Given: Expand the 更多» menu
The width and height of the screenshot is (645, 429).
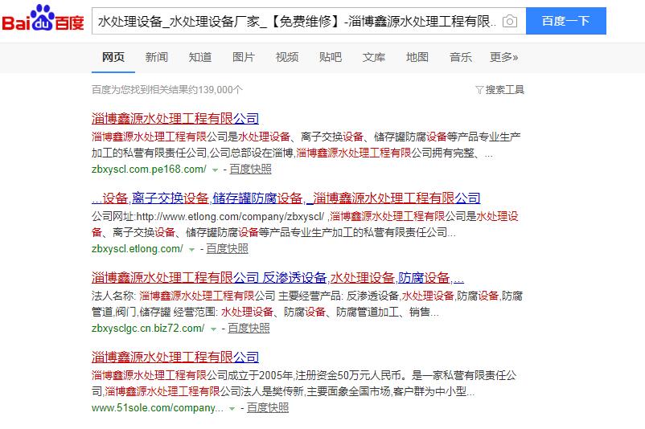Looking at the screenshot, I should click(504, 57).
